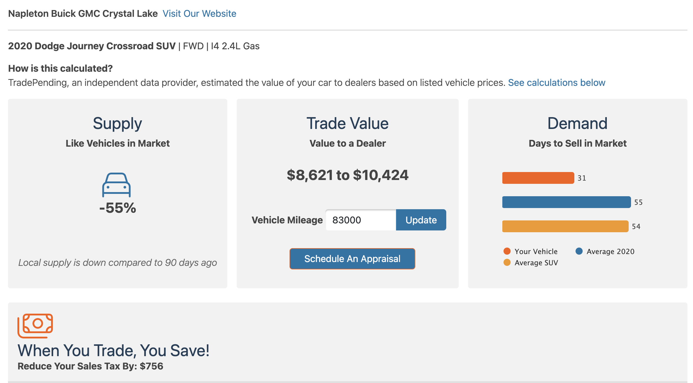Screen dimensions: 693x383
Task: Click the Average SUV legend dot
Action: point(507,262)
